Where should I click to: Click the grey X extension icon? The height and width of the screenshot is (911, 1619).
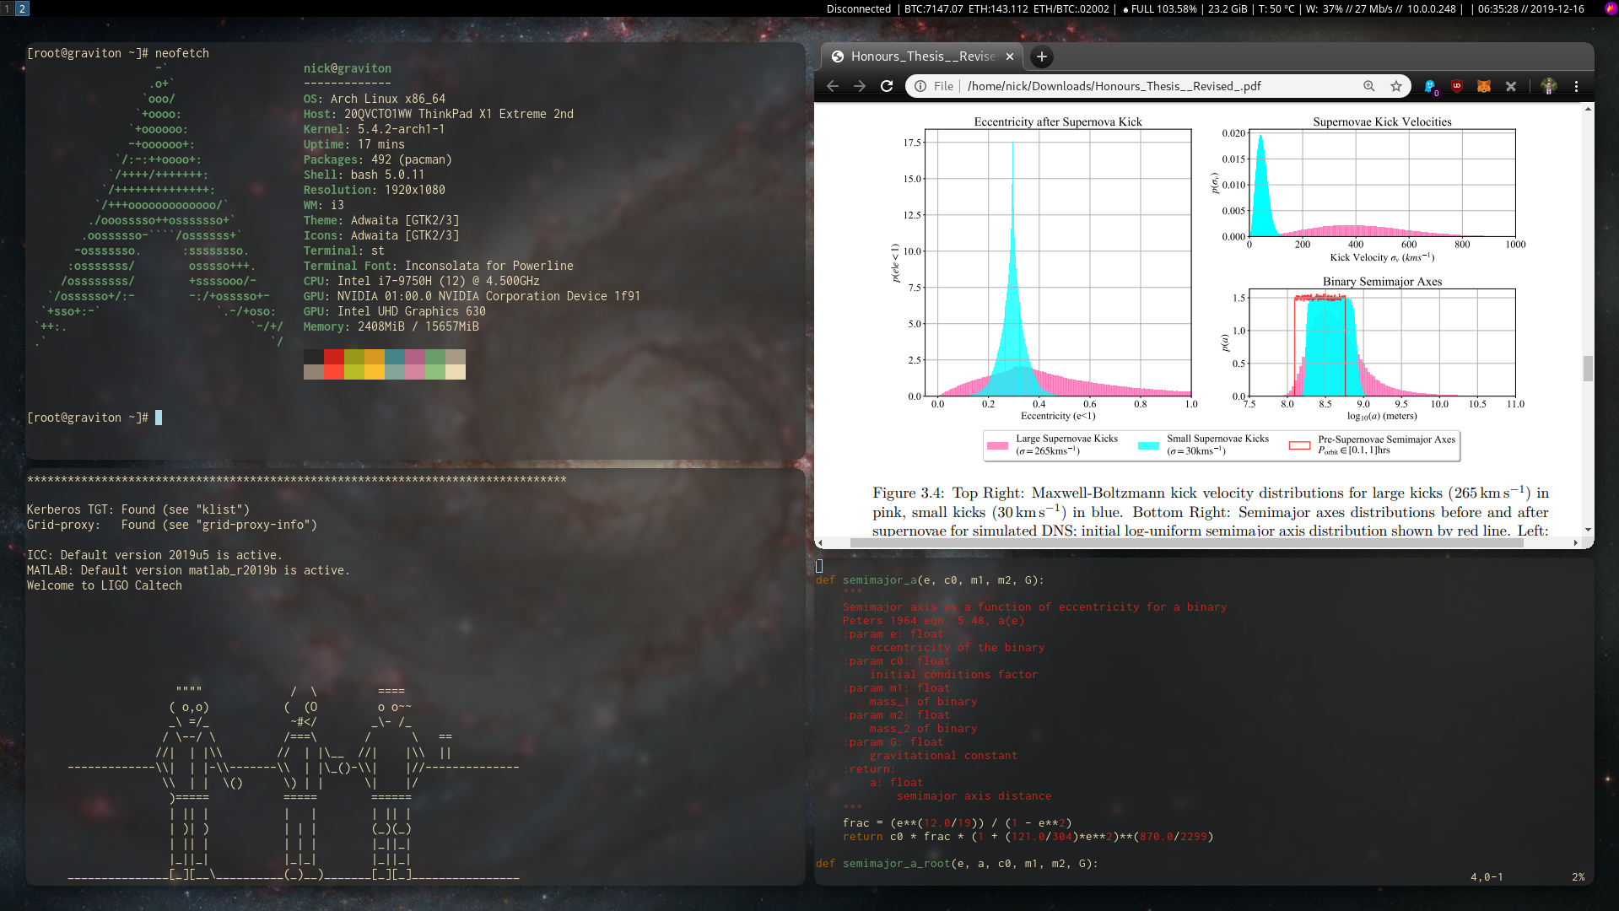1511,86
